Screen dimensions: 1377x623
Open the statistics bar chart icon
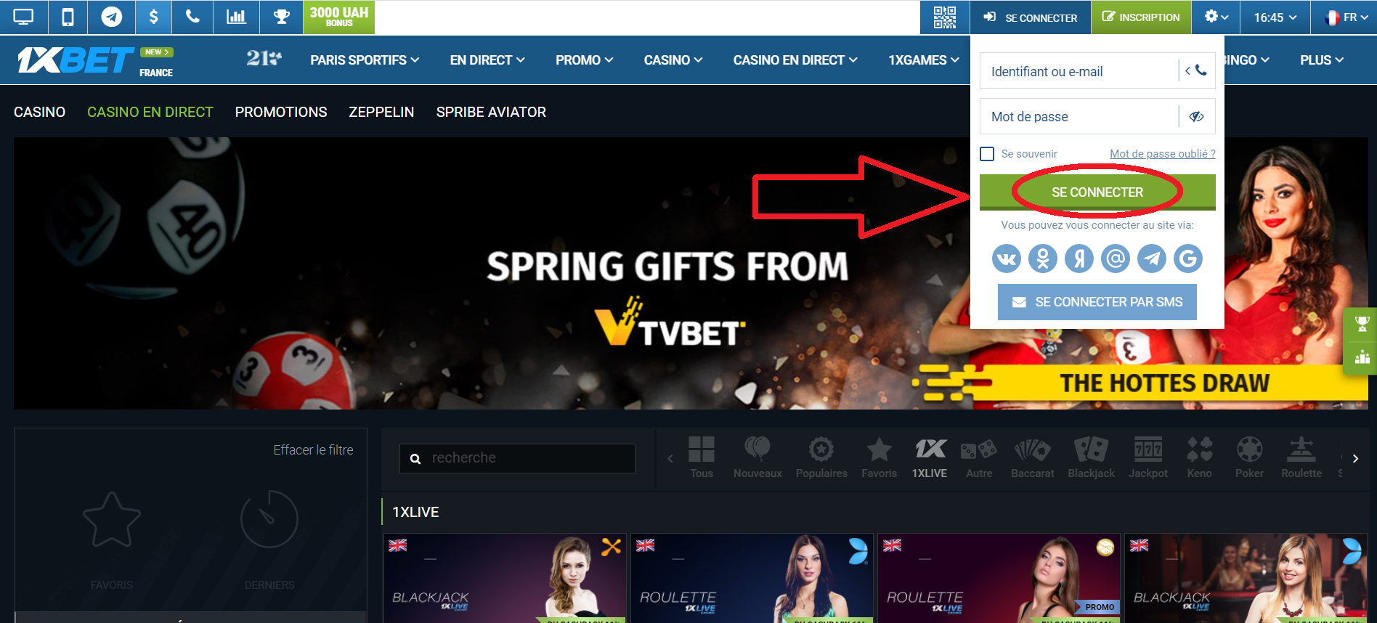236,17
